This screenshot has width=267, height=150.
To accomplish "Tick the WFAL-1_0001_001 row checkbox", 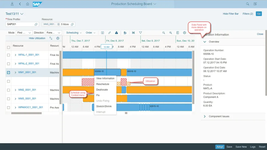I will click(9, 55).
